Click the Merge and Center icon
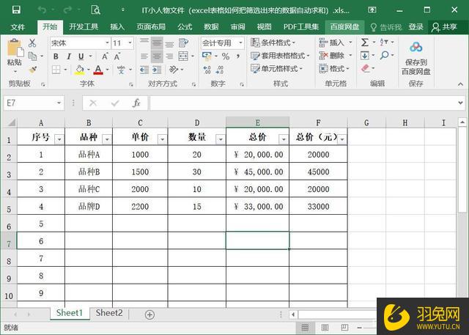The image size is (469, 335). point(183,56)
